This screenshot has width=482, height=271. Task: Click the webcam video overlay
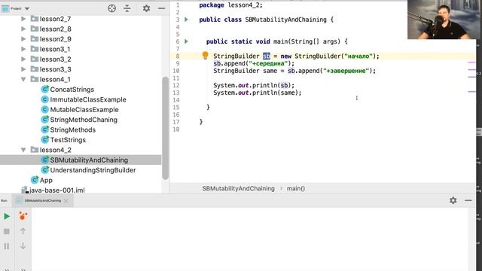point(444,20)
